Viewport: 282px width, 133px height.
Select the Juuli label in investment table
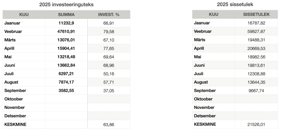(x=9, y=73)
